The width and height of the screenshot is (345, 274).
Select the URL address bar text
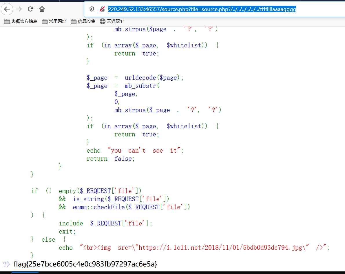pos(202,9)
